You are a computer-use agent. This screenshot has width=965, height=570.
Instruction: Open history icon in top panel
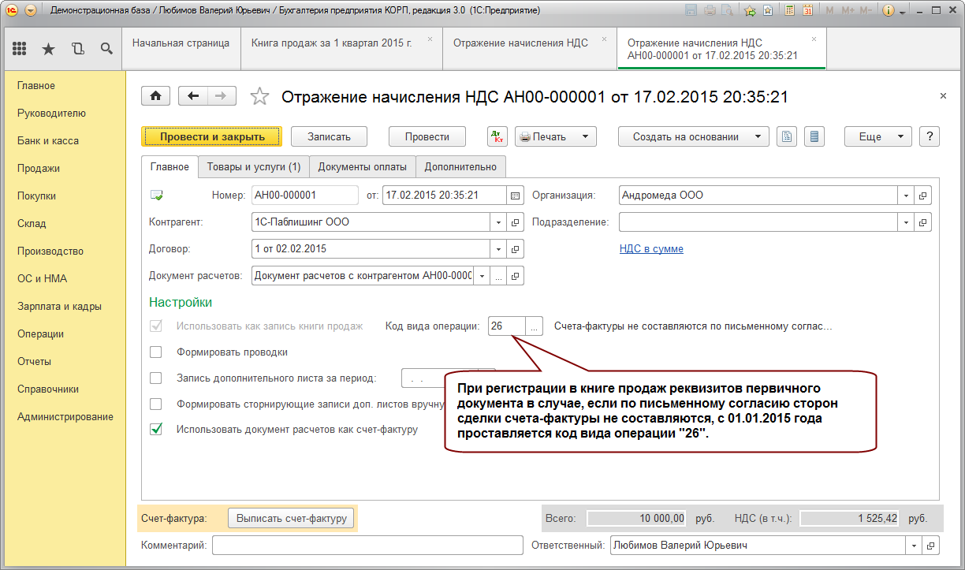[77, 49]
